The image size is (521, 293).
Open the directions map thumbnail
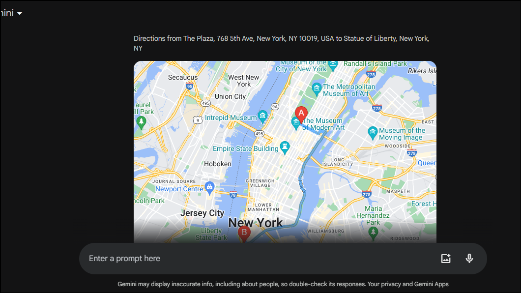[285, 152]
